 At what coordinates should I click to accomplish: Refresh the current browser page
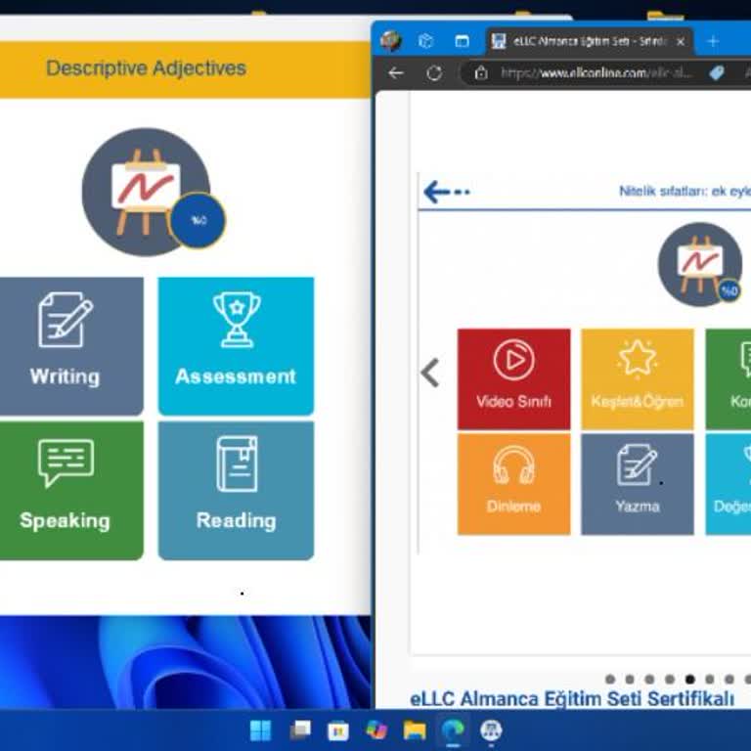[434, 73]
